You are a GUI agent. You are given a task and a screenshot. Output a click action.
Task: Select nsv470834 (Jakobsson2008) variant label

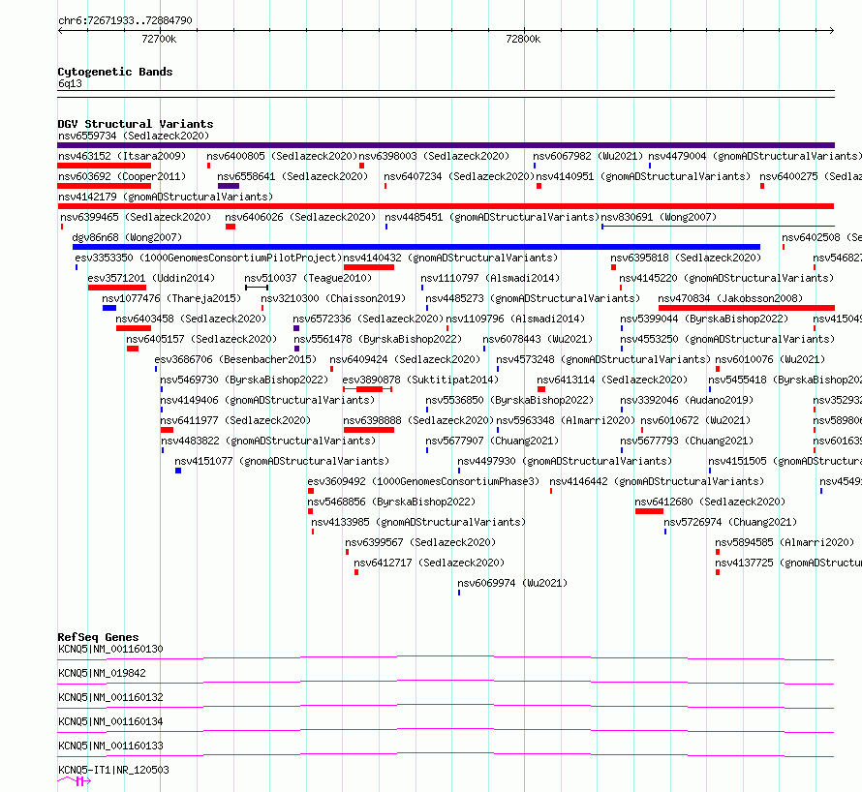[x=730, y=298]
